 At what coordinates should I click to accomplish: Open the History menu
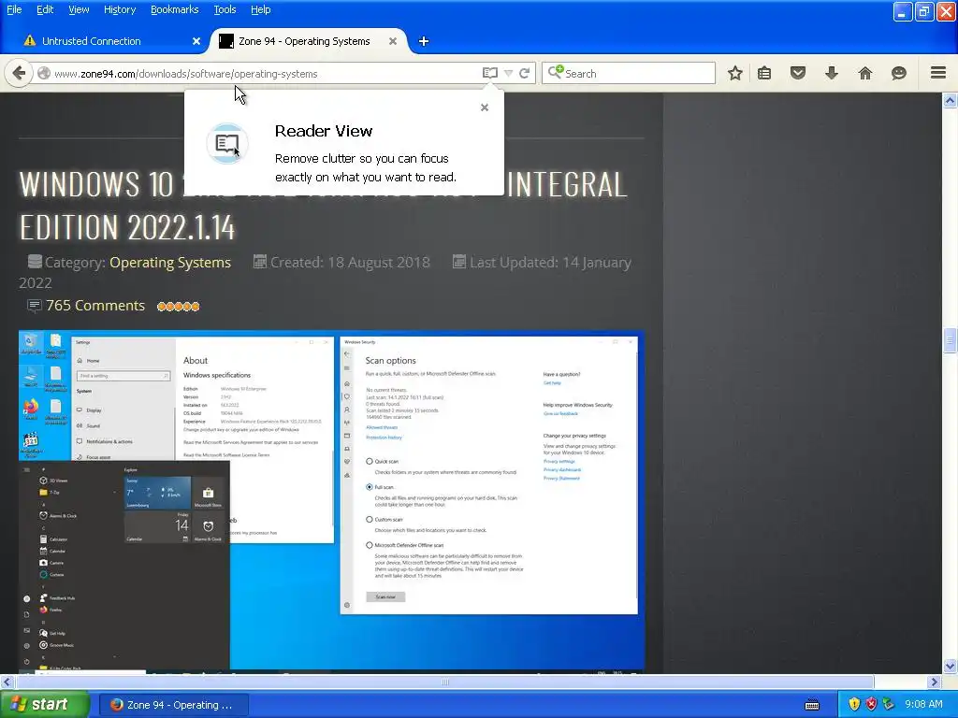click(120, 9)
